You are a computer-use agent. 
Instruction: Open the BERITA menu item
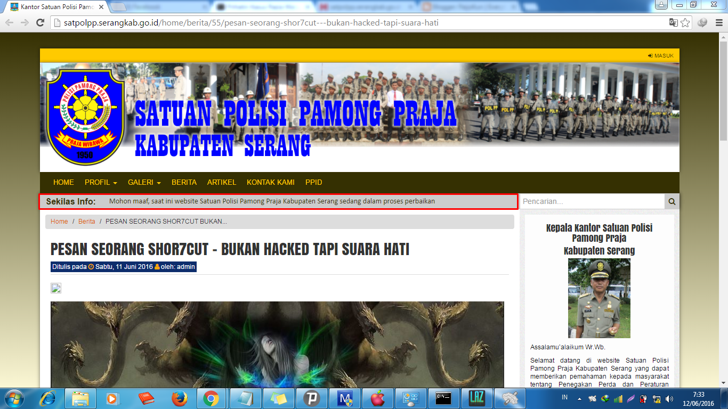(x=184, y=182)
